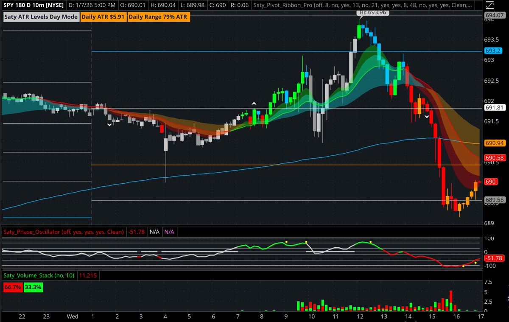Click the green 33.3% volume label

pyautogui.click(x=33, y=287)
